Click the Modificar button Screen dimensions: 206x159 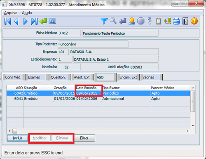click(40, 138)
